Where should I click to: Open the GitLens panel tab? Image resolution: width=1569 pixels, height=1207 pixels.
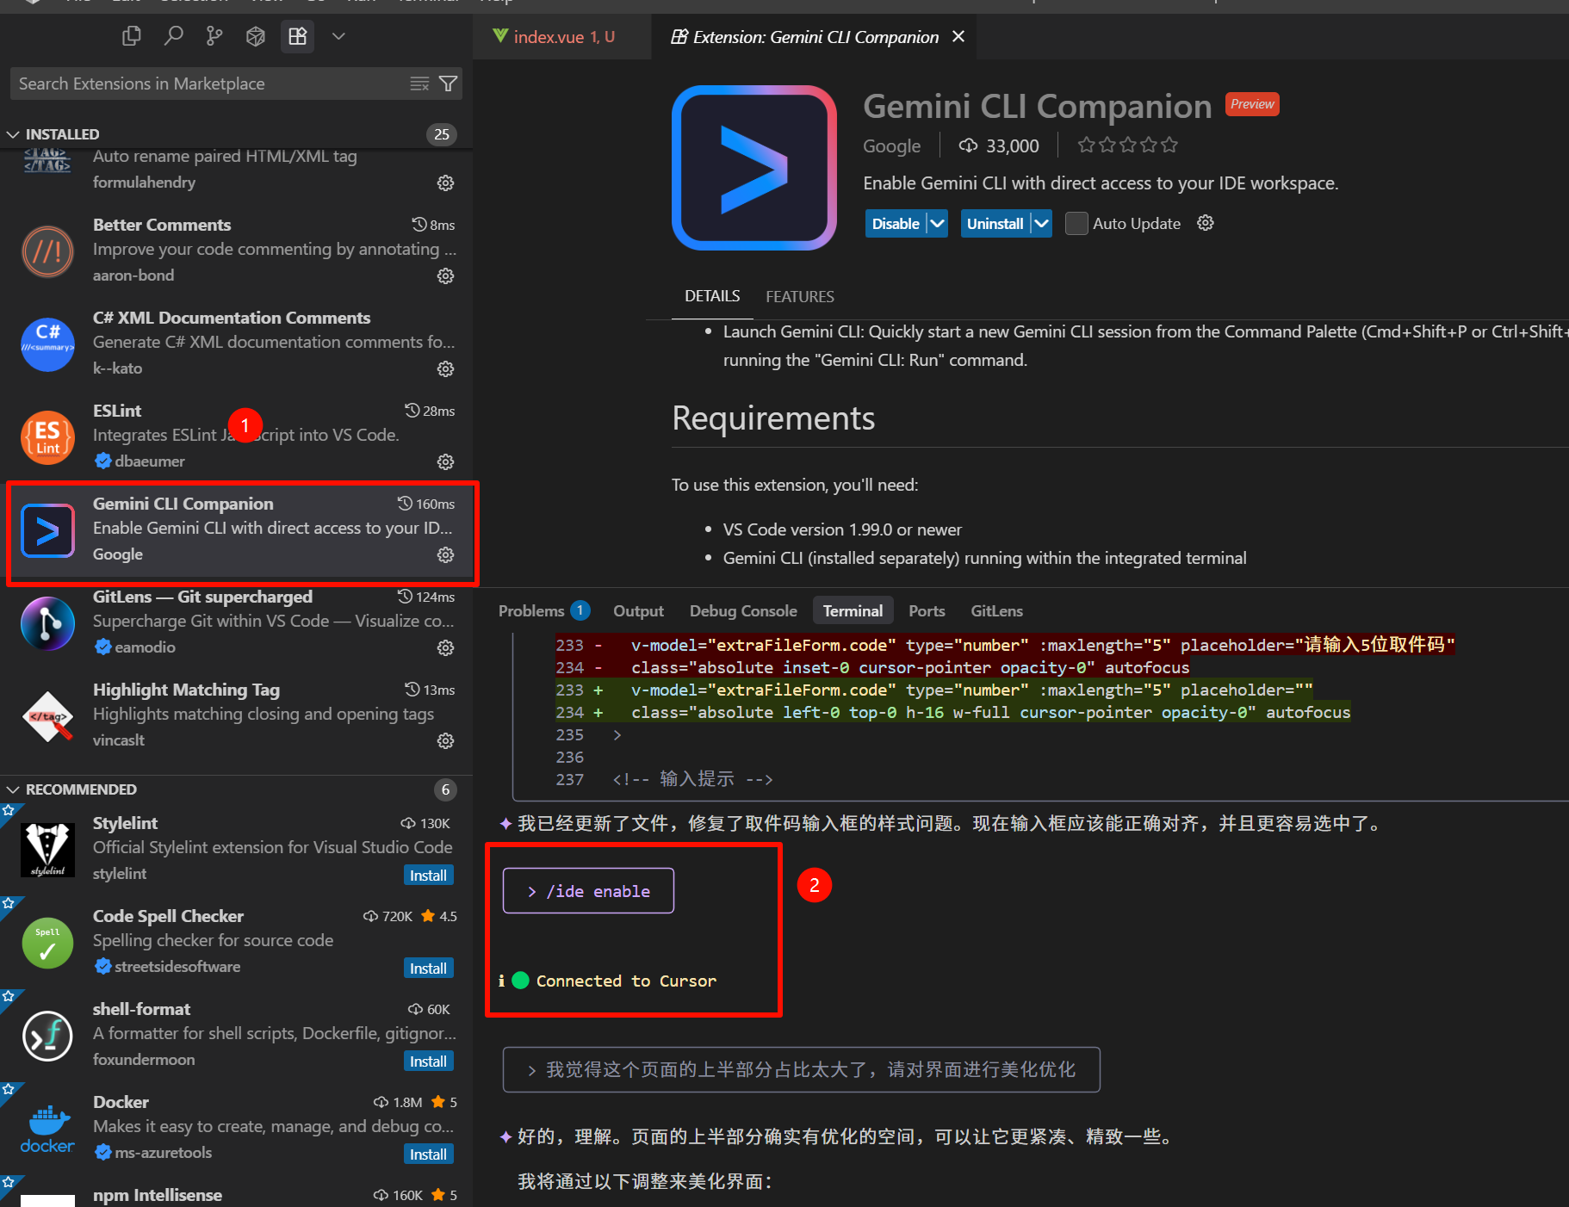[996, 610]
